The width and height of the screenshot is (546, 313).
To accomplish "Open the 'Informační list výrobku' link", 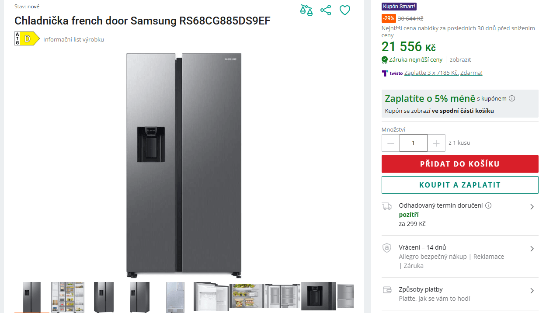I will 73,39.
